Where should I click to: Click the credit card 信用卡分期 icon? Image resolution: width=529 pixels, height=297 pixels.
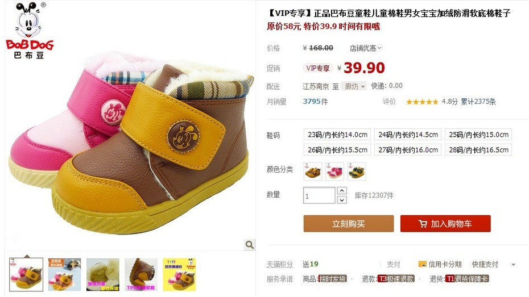point(422,264)
